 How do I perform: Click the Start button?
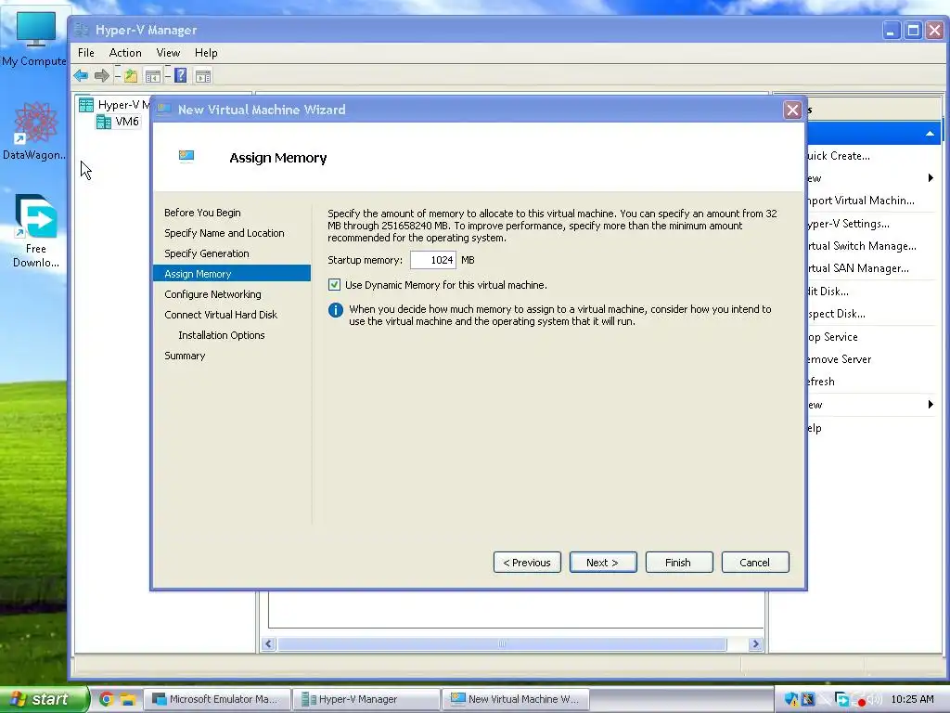coord(43,699)
